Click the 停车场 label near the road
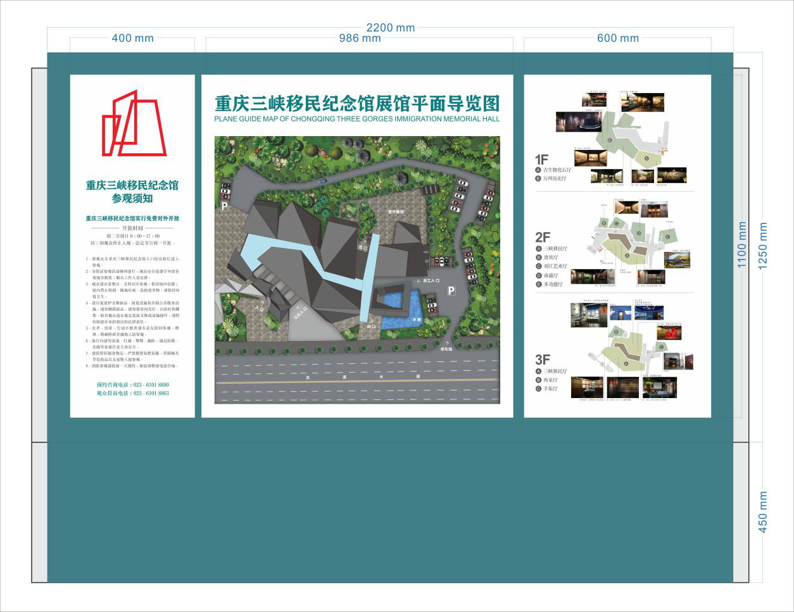Screen dimensions: 794x612 [x=446, y=348]
